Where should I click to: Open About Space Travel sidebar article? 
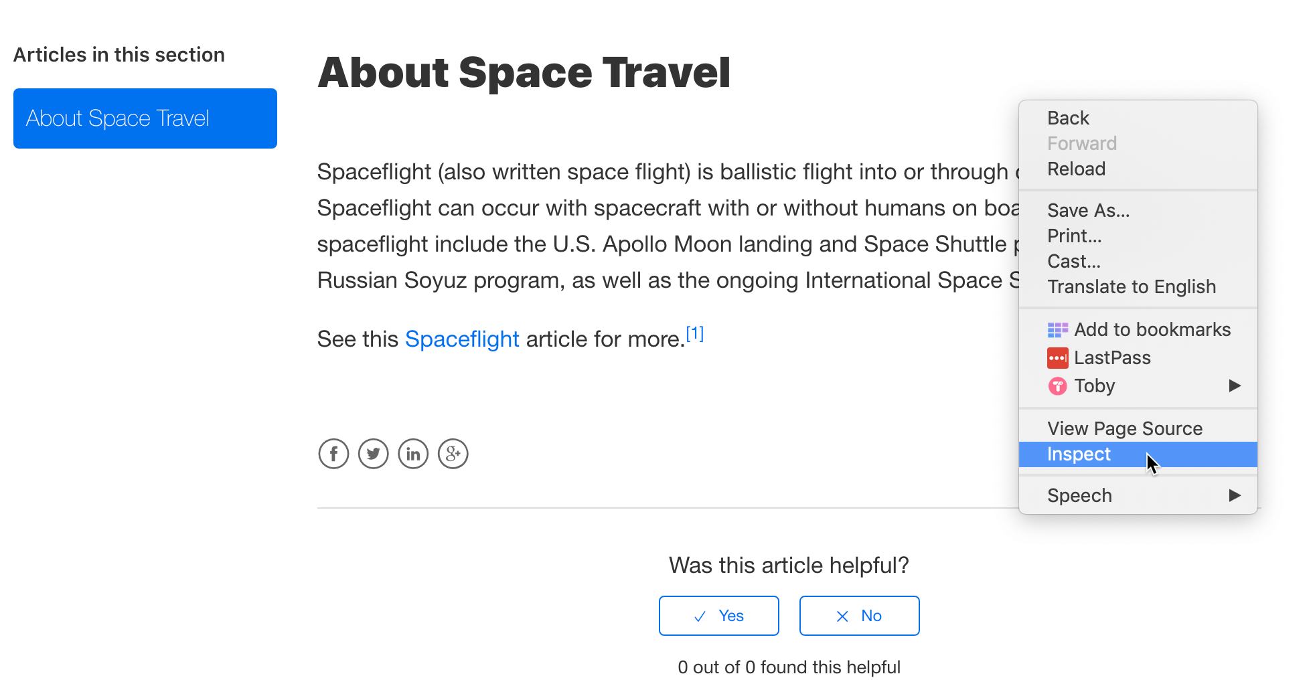145,118
